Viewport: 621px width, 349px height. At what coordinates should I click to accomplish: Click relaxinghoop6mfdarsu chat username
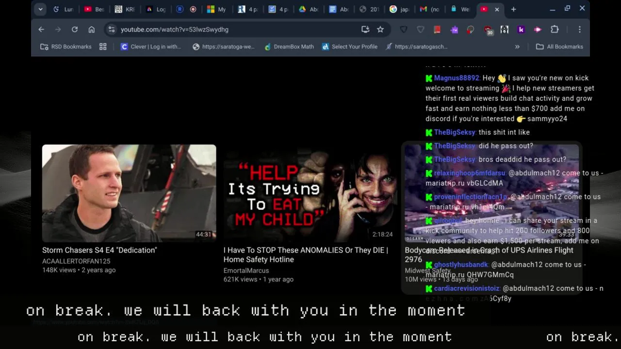(x=469, y=173)
